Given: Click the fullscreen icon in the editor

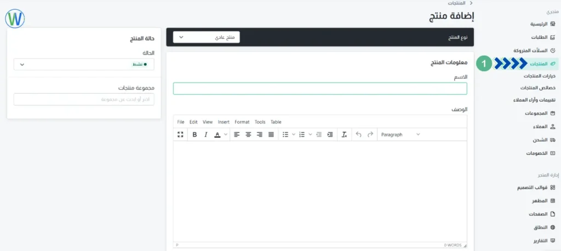Looking at the screenshot, I should 180,135.
